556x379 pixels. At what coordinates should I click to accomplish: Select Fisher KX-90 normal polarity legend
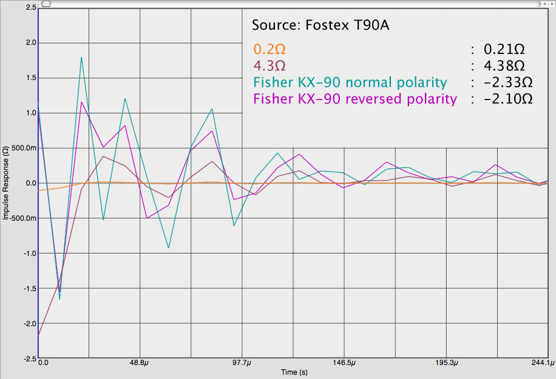click(x=350, y=82)
